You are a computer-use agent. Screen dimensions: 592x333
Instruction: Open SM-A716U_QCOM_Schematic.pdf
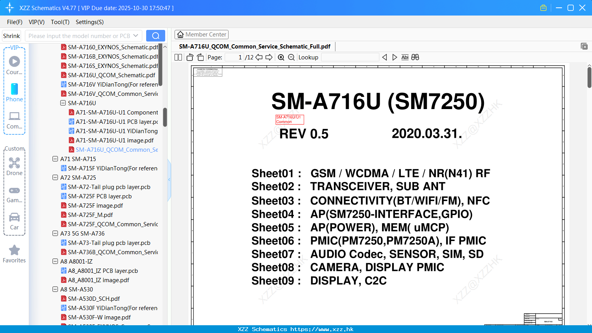point(108,75)
